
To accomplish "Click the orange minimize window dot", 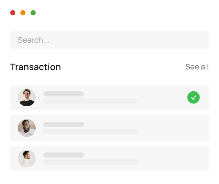I will click(23, 13).
